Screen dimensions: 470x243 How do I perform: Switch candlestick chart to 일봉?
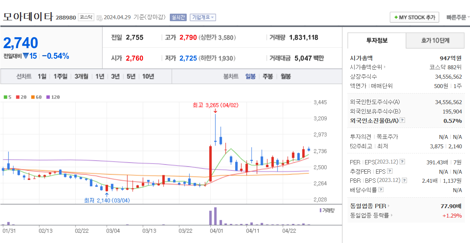pyautogui.click(x=250, y=76)
